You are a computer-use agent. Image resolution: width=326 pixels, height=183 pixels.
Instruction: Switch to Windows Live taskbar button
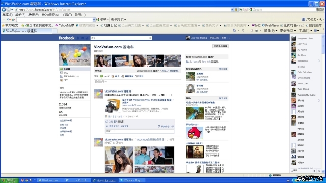[x=50, y=180]
